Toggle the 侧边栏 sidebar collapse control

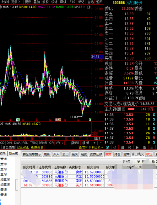[97, 148]
